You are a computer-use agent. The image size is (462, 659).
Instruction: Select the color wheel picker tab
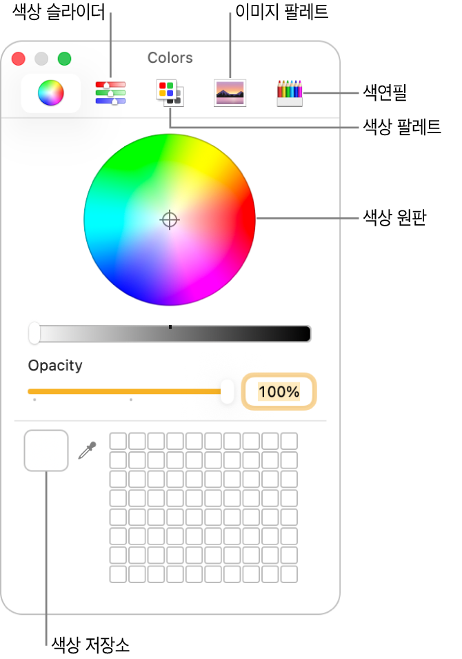pyautogui.click(x=50, y=92)
